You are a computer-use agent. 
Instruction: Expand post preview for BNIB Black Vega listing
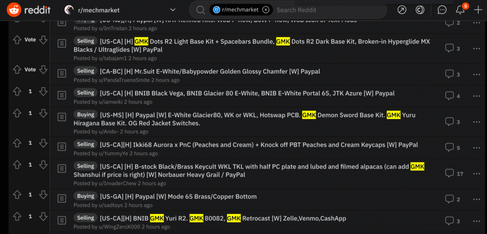click(62, 94)
